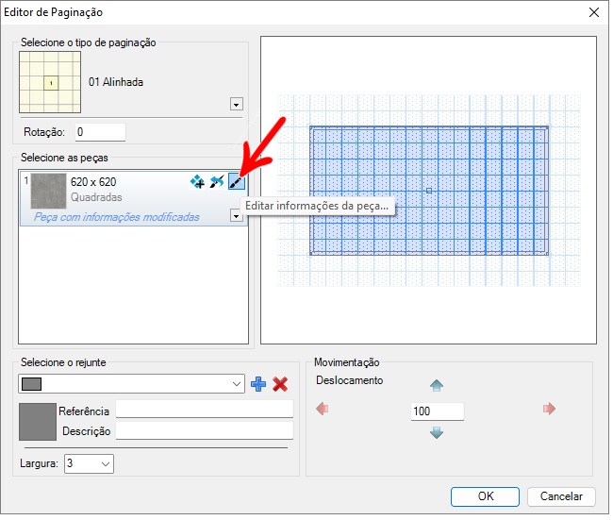Click the grout gray color swatch preview

tap(37, 421)
